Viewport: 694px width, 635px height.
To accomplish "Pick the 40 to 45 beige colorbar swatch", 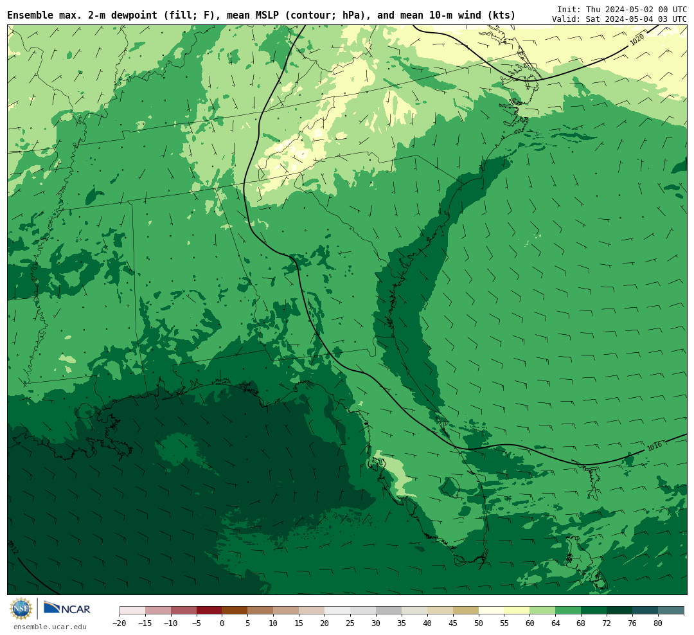I will point(440,611).
